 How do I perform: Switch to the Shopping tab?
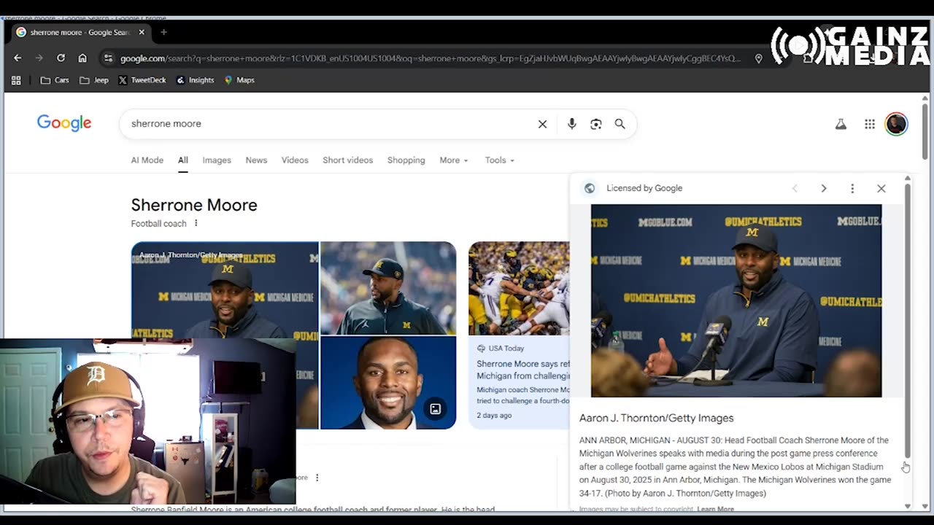click(406, 160)
